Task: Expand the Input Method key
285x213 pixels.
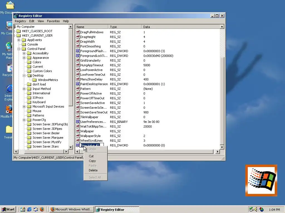Action: point(24,89)
